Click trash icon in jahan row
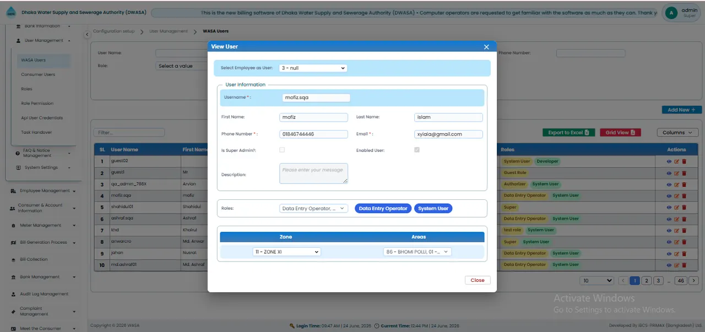Screen dimensions: 705x332 pos(684,253)
